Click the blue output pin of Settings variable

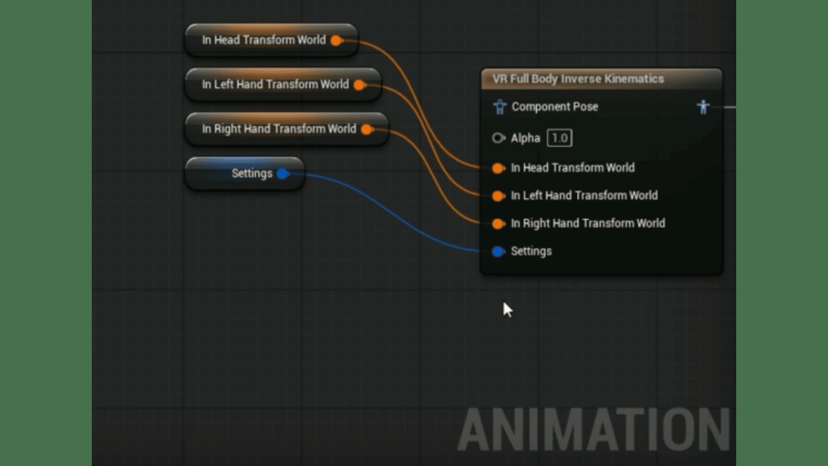coord(283,173)
